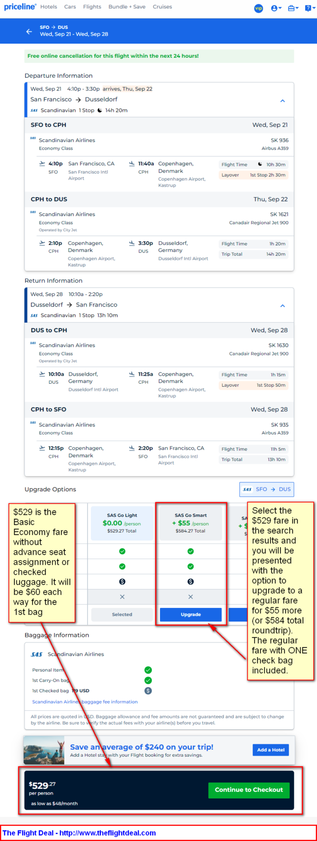Click the Selected button for SAS Go Light
This screenshot has height=841, width=317.
pos(122,615)
